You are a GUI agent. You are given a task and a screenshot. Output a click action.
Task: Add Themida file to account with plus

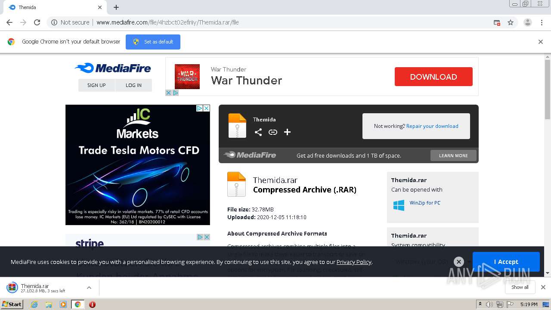point(287,132)
